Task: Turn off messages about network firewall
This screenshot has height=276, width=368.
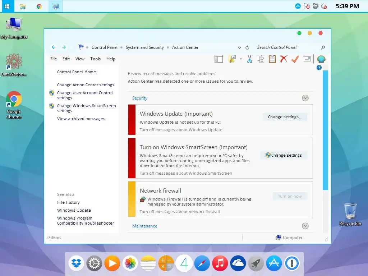Action: 180,212
